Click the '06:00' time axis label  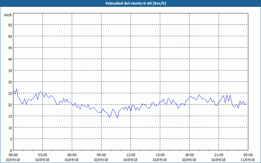pos(72,155)
